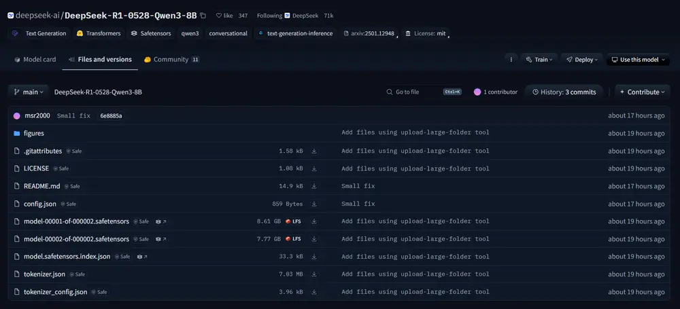680x309 pixels.
Task: Open the tokenizer.json file name
Action: pos(45,274)
